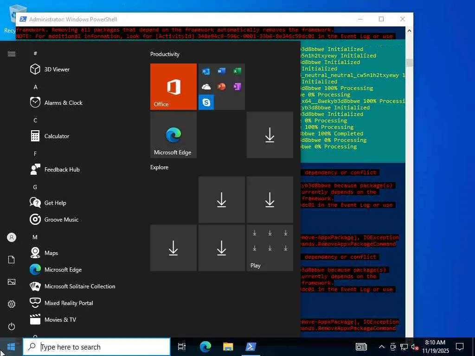This screenshot has height=356, width=475.
Task: Open News and interests taskbar icon
Action: [361, 347]
